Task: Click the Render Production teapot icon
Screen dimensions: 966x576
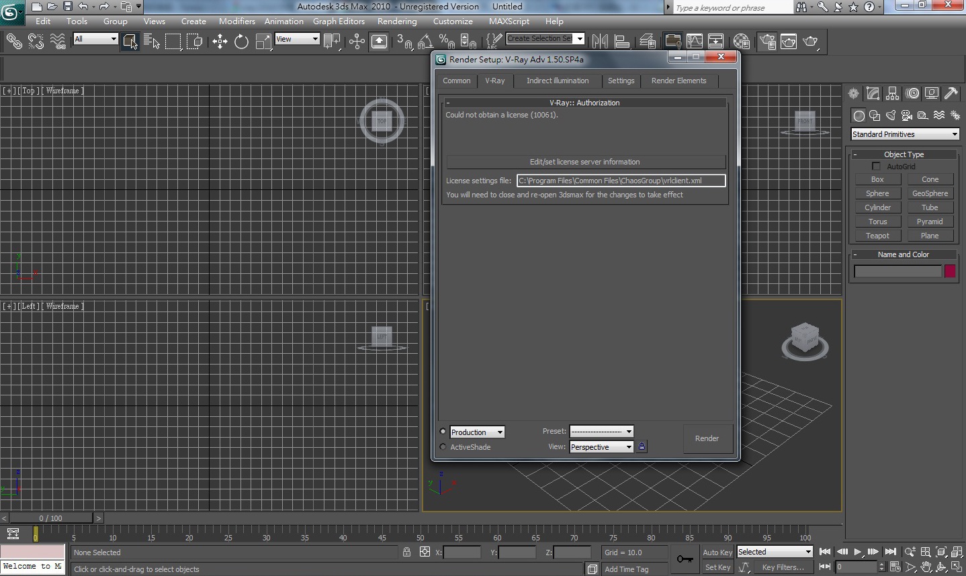Action: tap(811, 42)
